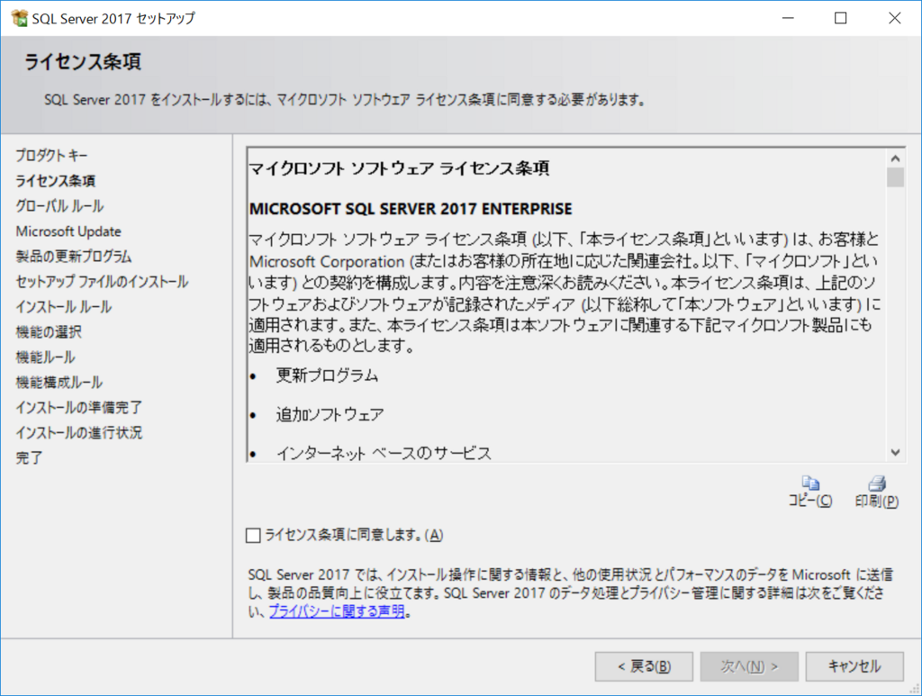Select the インストールの進行状況 step
Image resolution: width=922 pixels, height=696 pixels.
click(x=79, y=433)
